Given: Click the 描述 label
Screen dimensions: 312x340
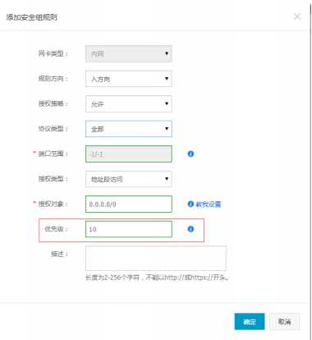Looking at the screenshot, I should click(59, 254).
